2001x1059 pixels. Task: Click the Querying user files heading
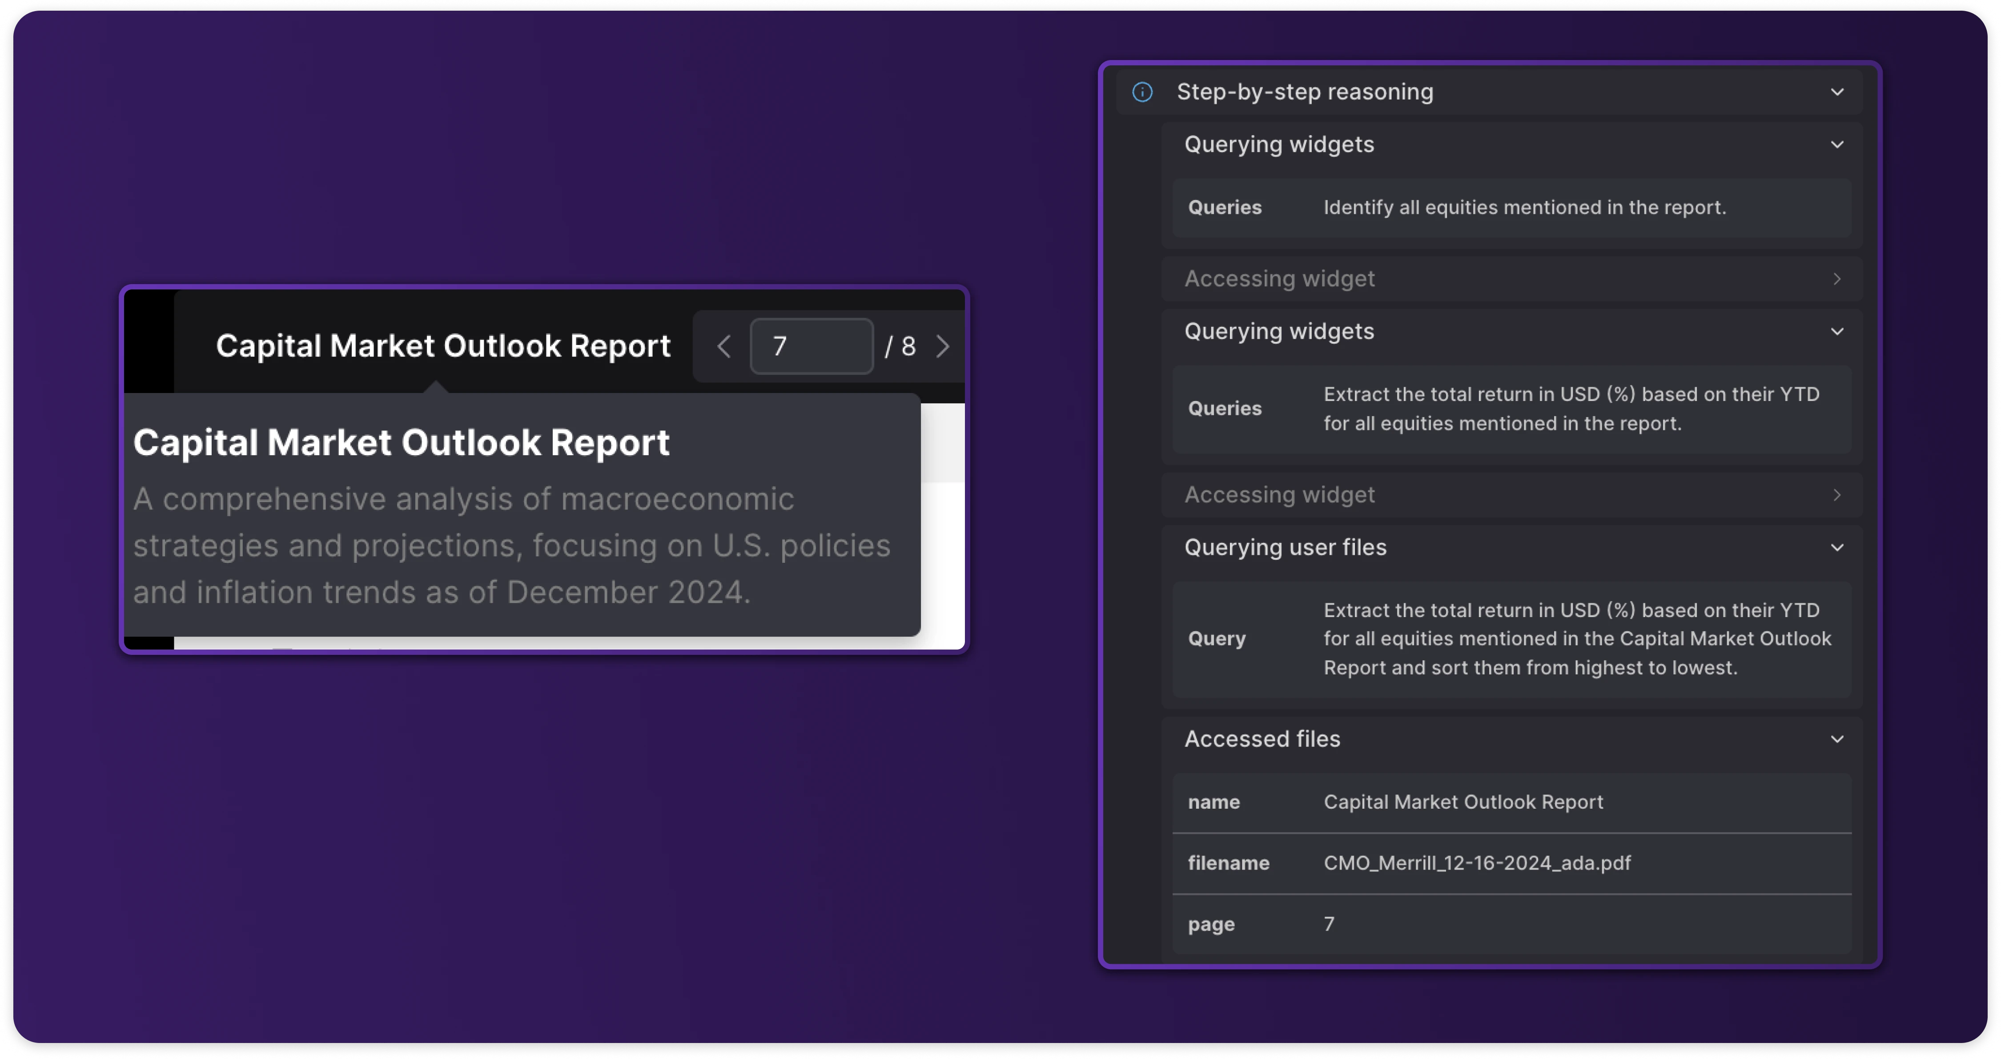1285,547
